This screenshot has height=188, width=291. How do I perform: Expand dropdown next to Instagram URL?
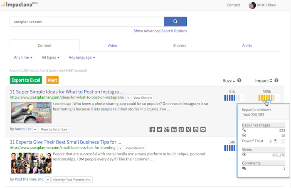(128, 98)
